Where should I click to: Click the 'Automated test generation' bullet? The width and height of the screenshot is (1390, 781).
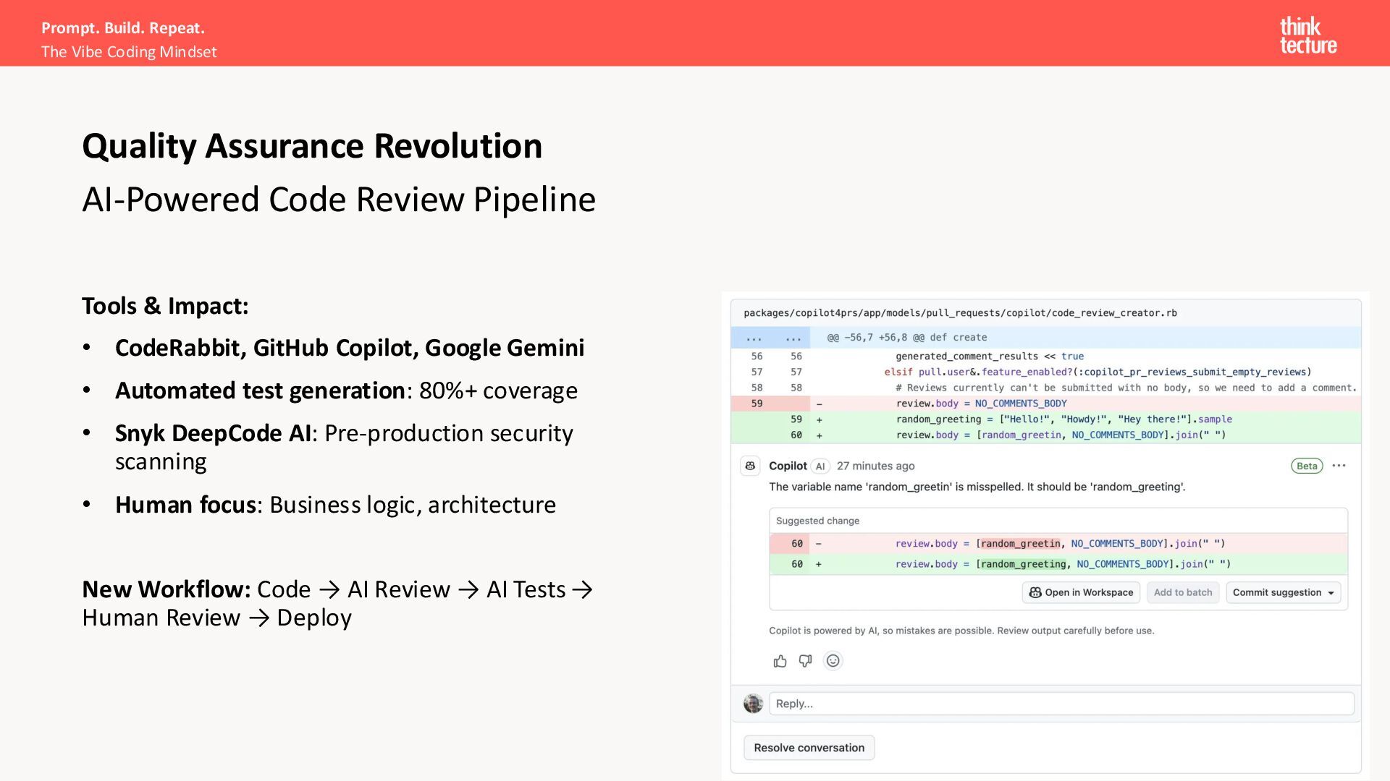tap(346, 390)
